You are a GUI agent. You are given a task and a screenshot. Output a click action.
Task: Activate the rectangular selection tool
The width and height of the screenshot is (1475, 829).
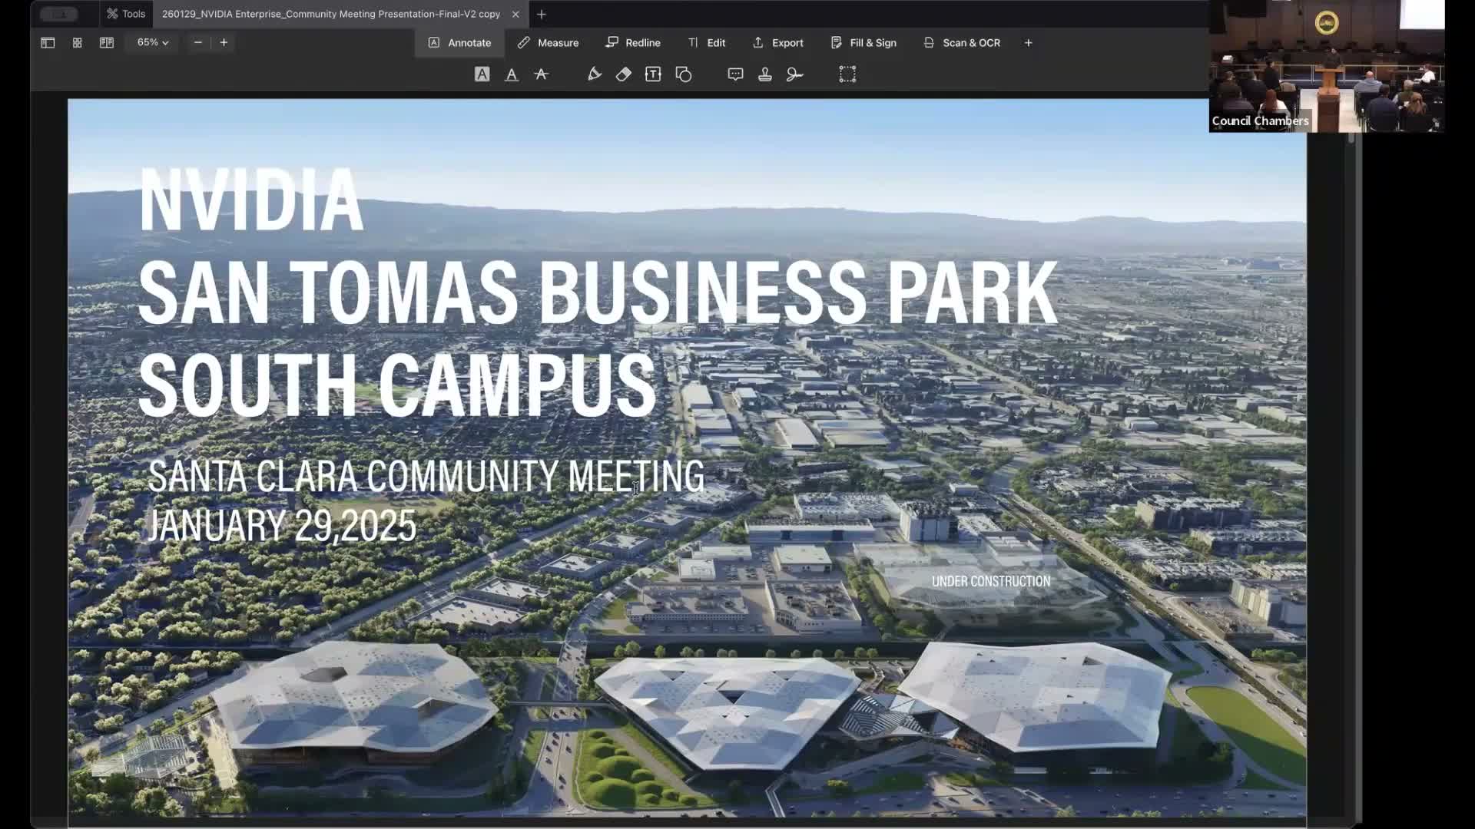pos(847,74)
